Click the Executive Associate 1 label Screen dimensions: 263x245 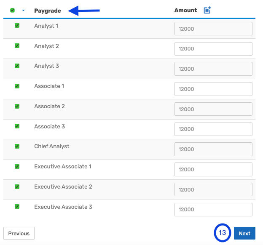[63, 167]
